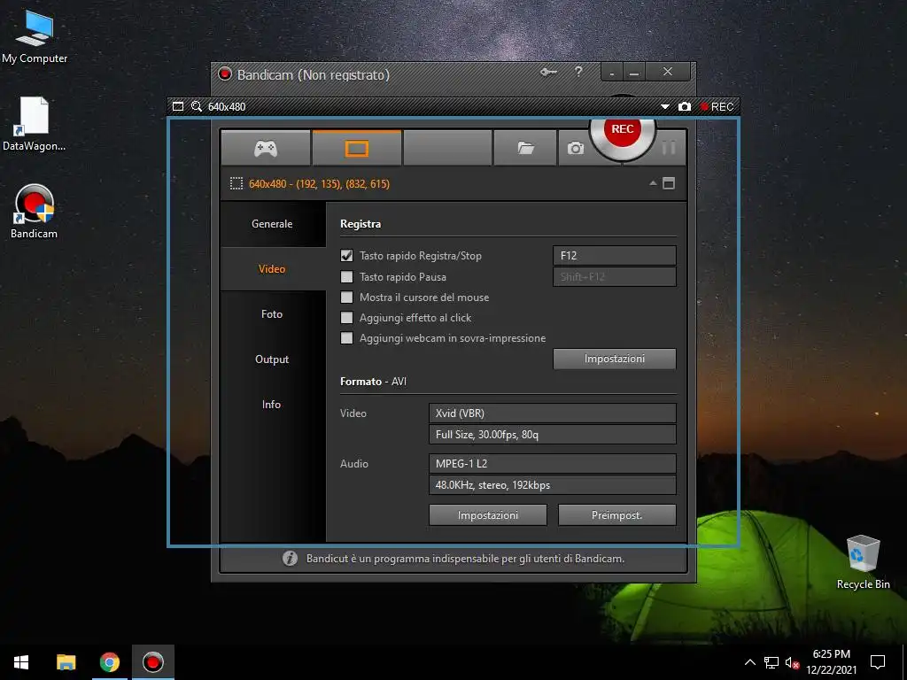Click the F12 hotkey input field
Screen dimensions: 907x680
point(615,256)
